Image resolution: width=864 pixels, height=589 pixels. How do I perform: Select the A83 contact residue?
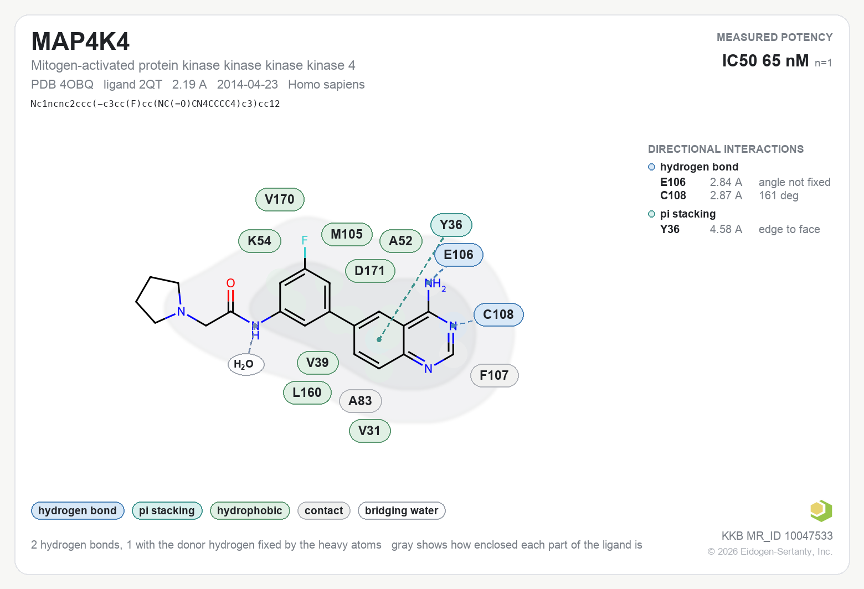pyautogui.click(x=361, y=401)
